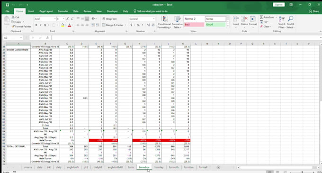Expand the cell styles gallery
Screen dimensions: 322x173
[228, 26]
